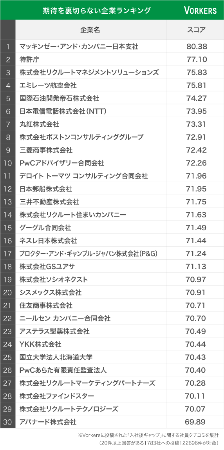Click 株式会社GSユアサ company name
The width and height of the screenshot is (224, 450).
click(x=47, y=266)
